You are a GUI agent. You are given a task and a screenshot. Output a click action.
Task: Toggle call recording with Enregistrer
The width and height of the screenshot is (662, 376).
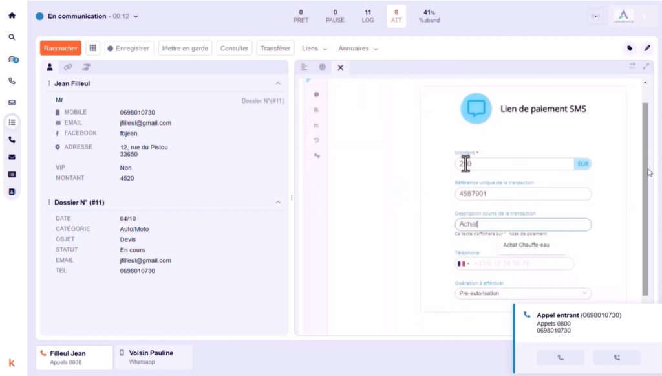click(128, 49)
